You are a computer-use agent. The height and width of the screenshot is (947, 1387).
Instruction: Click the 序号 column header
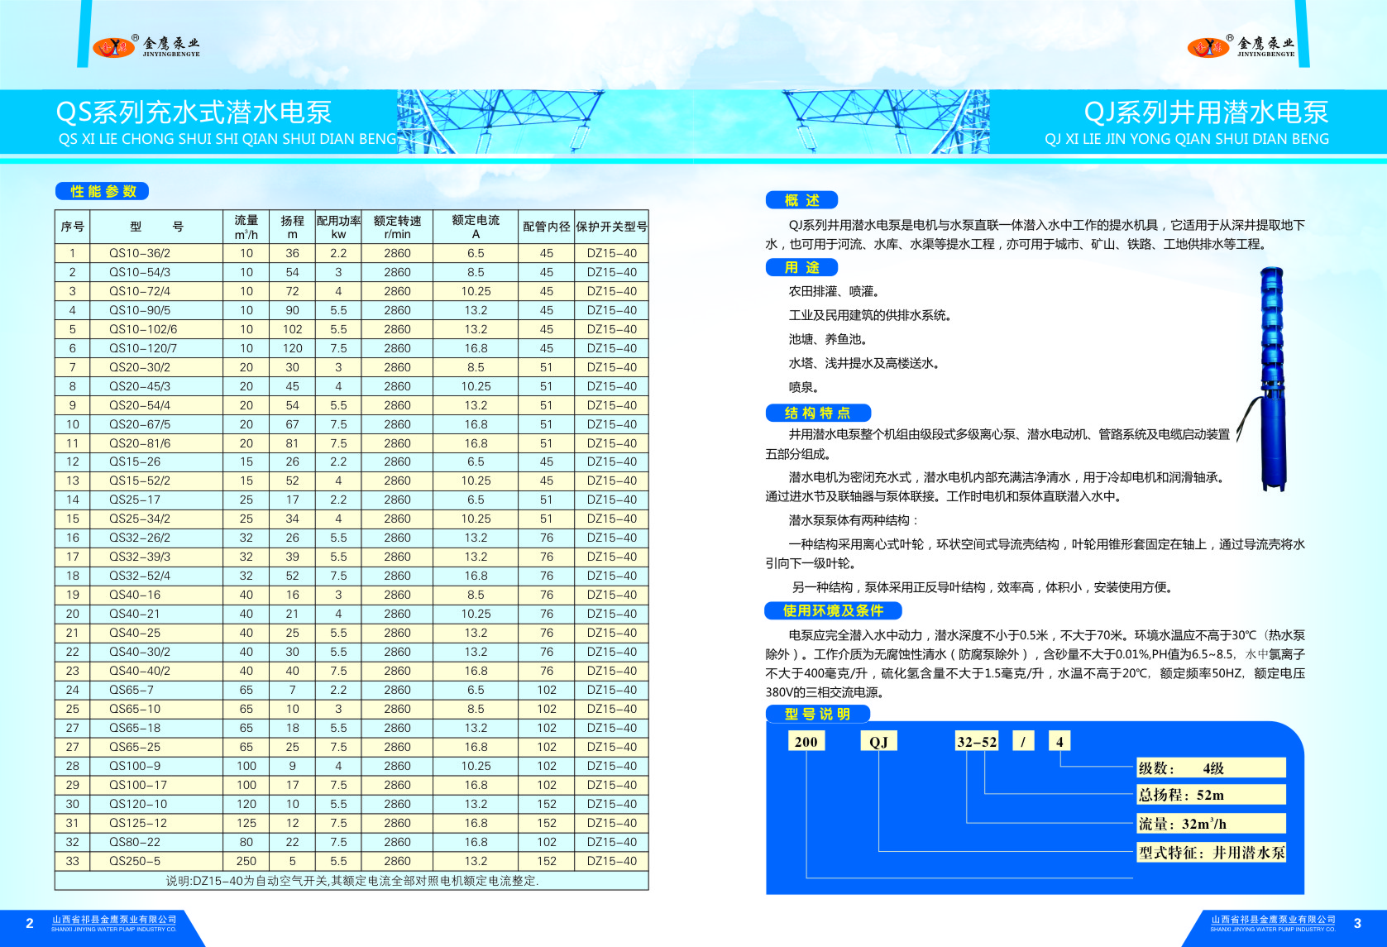click(73, 227)
